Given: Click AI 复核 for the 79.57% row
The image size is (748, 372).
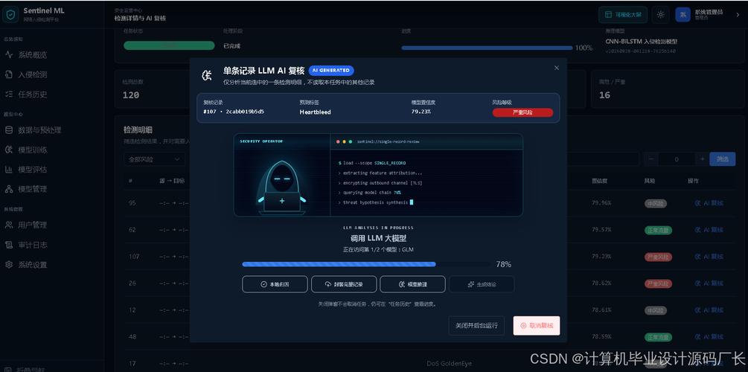Looking at the screenshot, I should 709,230.
